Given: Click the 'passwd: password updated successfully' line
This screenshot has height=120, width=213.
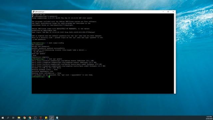Looking at the screenshot, I should [48, 48].
